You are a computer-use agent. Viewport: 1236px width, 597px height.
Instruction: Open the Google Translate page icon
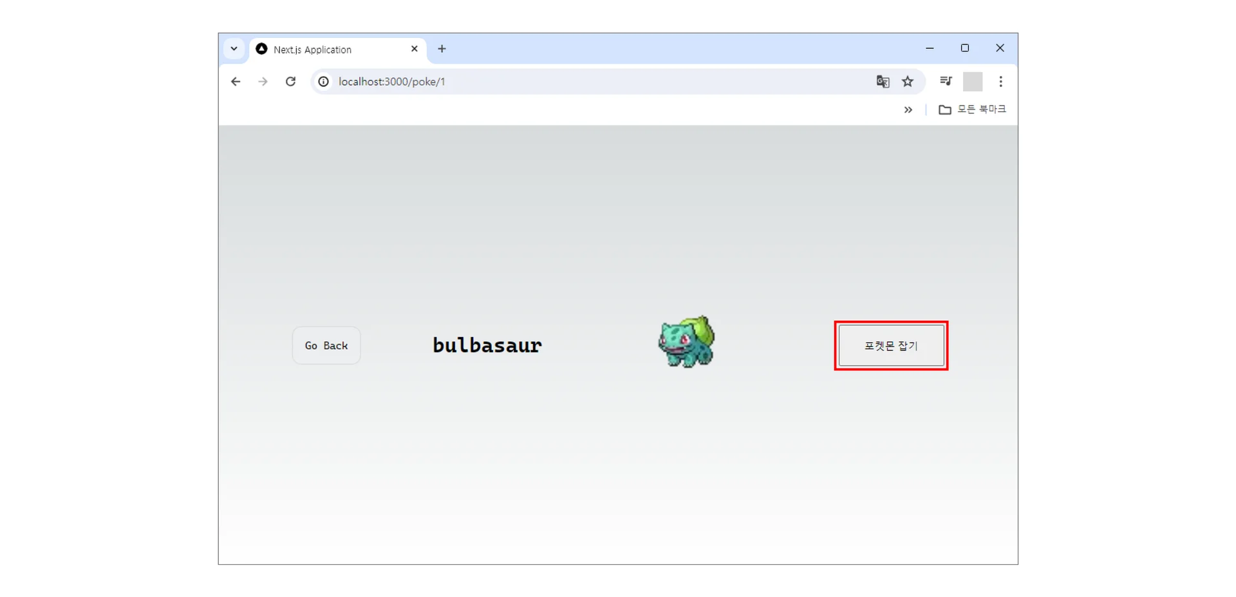pyautogui.click(x=883, y=82)
